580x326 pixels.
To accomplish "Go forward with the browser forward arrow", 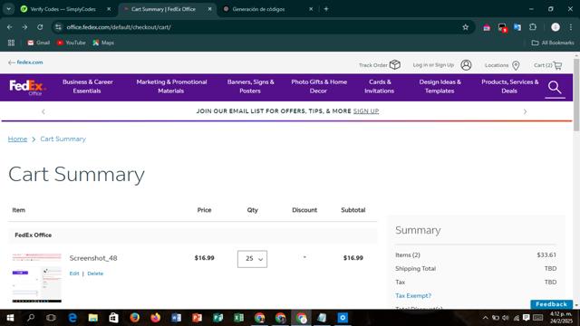I will coord(24,27).
